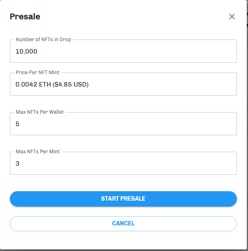Click the Max NFTs Per Wallet label
The image size is (248, 251).
[39, 112]
